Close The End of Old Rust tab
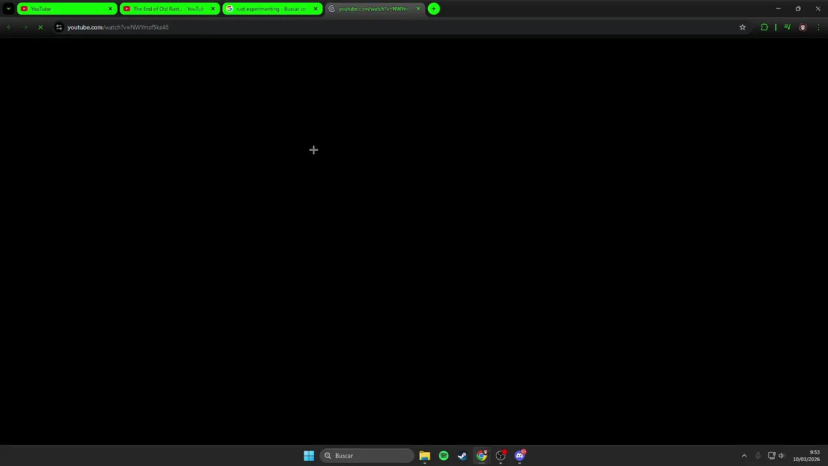Image resolution: width=828 pixels, height=466 pixels. coord(213,8)
